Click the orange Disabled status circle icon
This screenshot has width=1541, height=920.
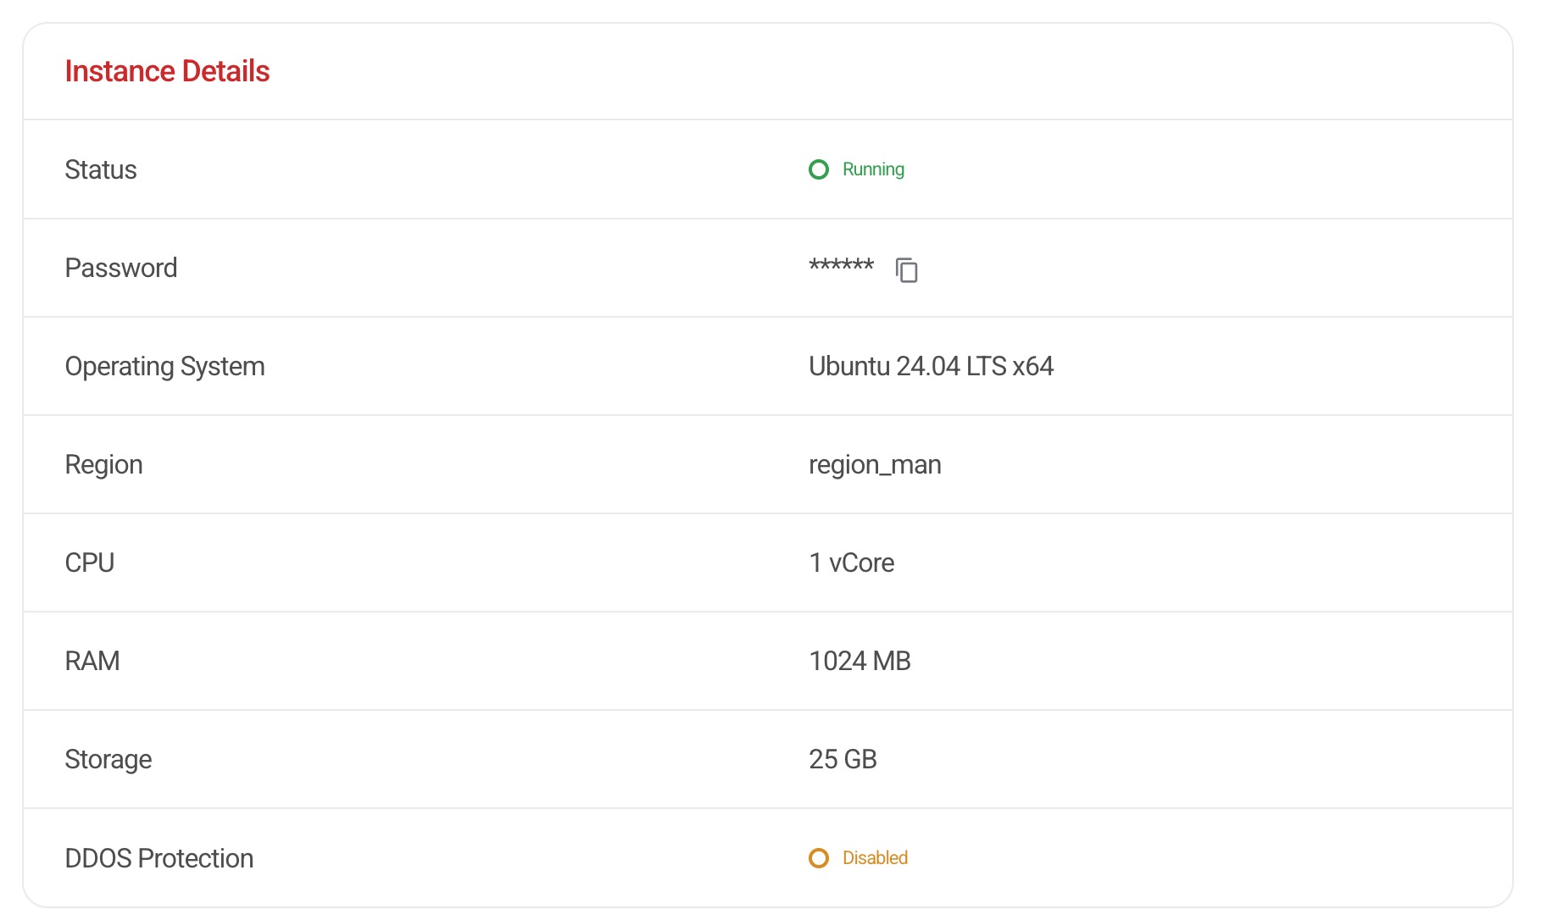click(819, 858)
